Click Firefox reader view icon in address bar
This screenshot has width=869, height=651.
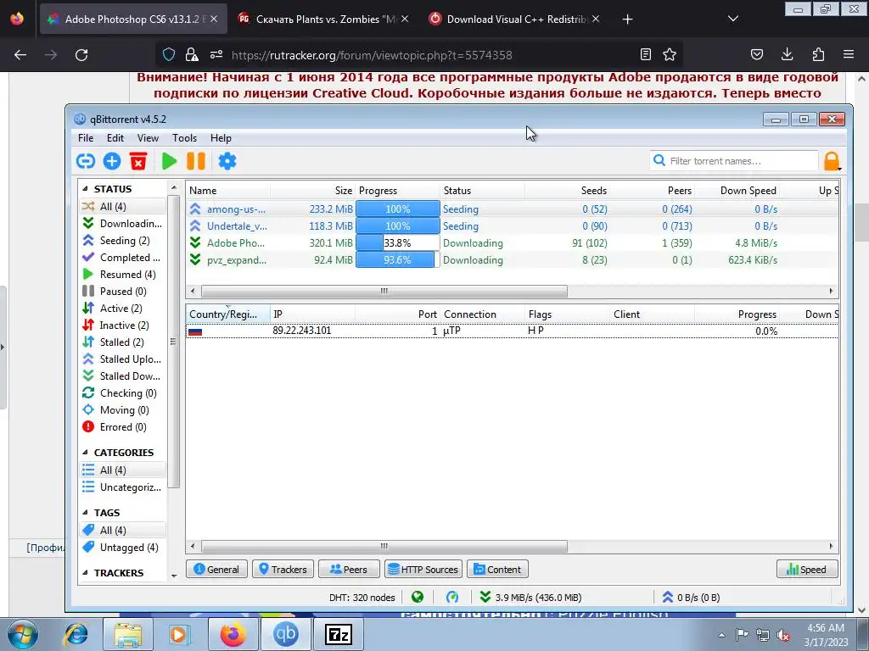pyautogui.click(x=646, y=54)
